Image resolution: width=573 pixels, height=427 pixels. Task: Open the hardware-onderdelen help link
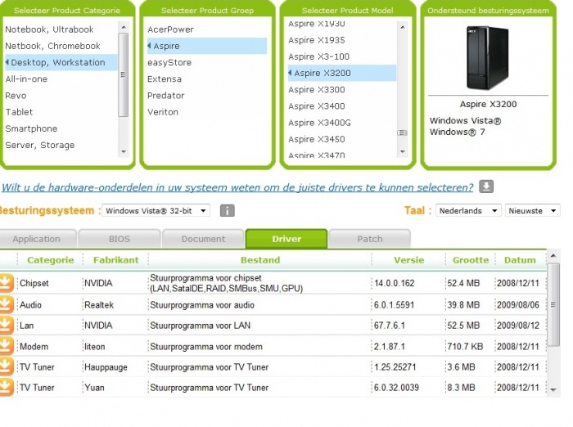click(237, 187)
